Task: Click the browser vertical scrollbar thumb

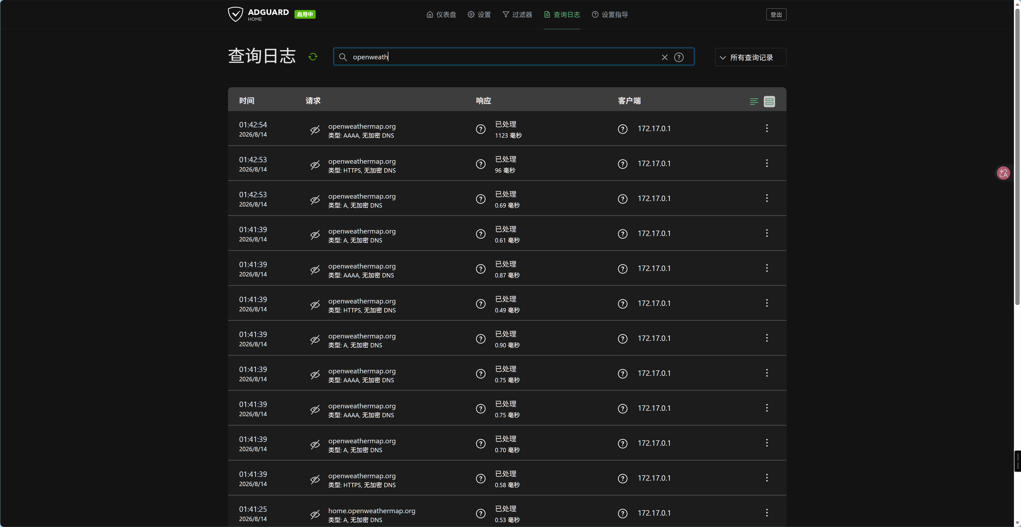Action: click(1017, 157)
